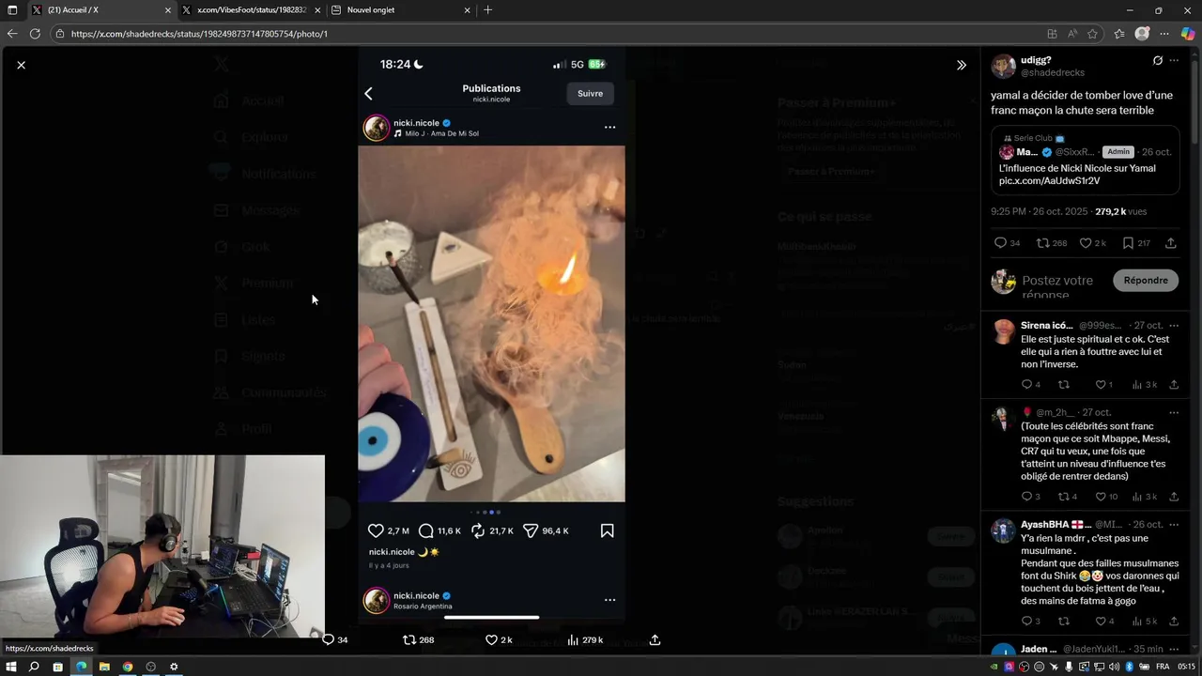Open udigg? profile avatar
The image size is (1202, 676).
point(1004,66)
